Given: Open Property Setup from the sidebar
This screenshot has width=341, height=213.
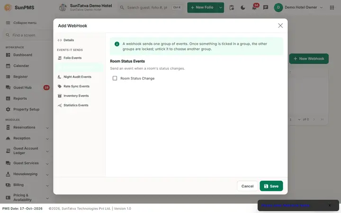Looking at the screenshot, I should pos(27,109).
